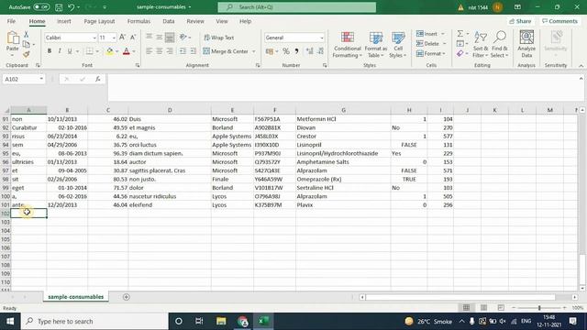This screenshot has width=587, height=330.
Task: Open the Comments pane
Action: coord(560,21)
